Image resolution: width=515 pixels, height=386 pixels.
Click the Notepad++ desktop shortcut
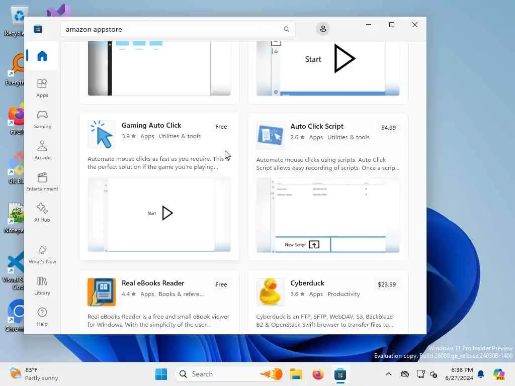(x=15, y=218)
